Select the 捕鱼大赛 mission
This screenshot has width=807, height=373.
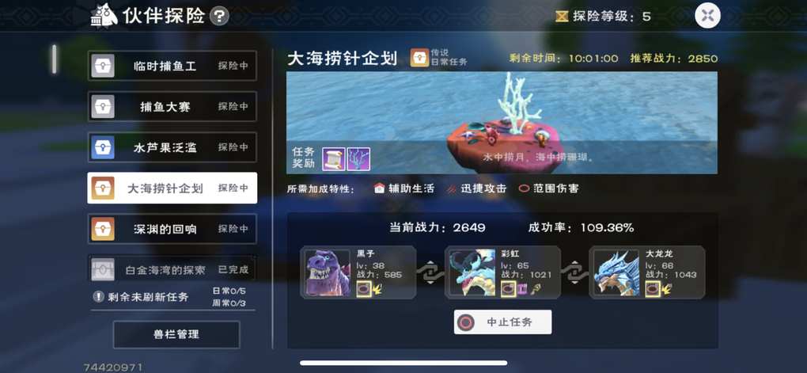172,107
